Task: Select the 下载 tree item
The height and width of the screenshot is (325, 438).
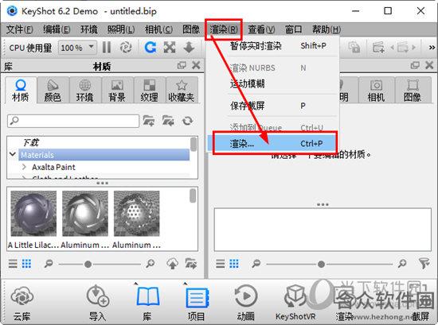Action: click(31, 142)
